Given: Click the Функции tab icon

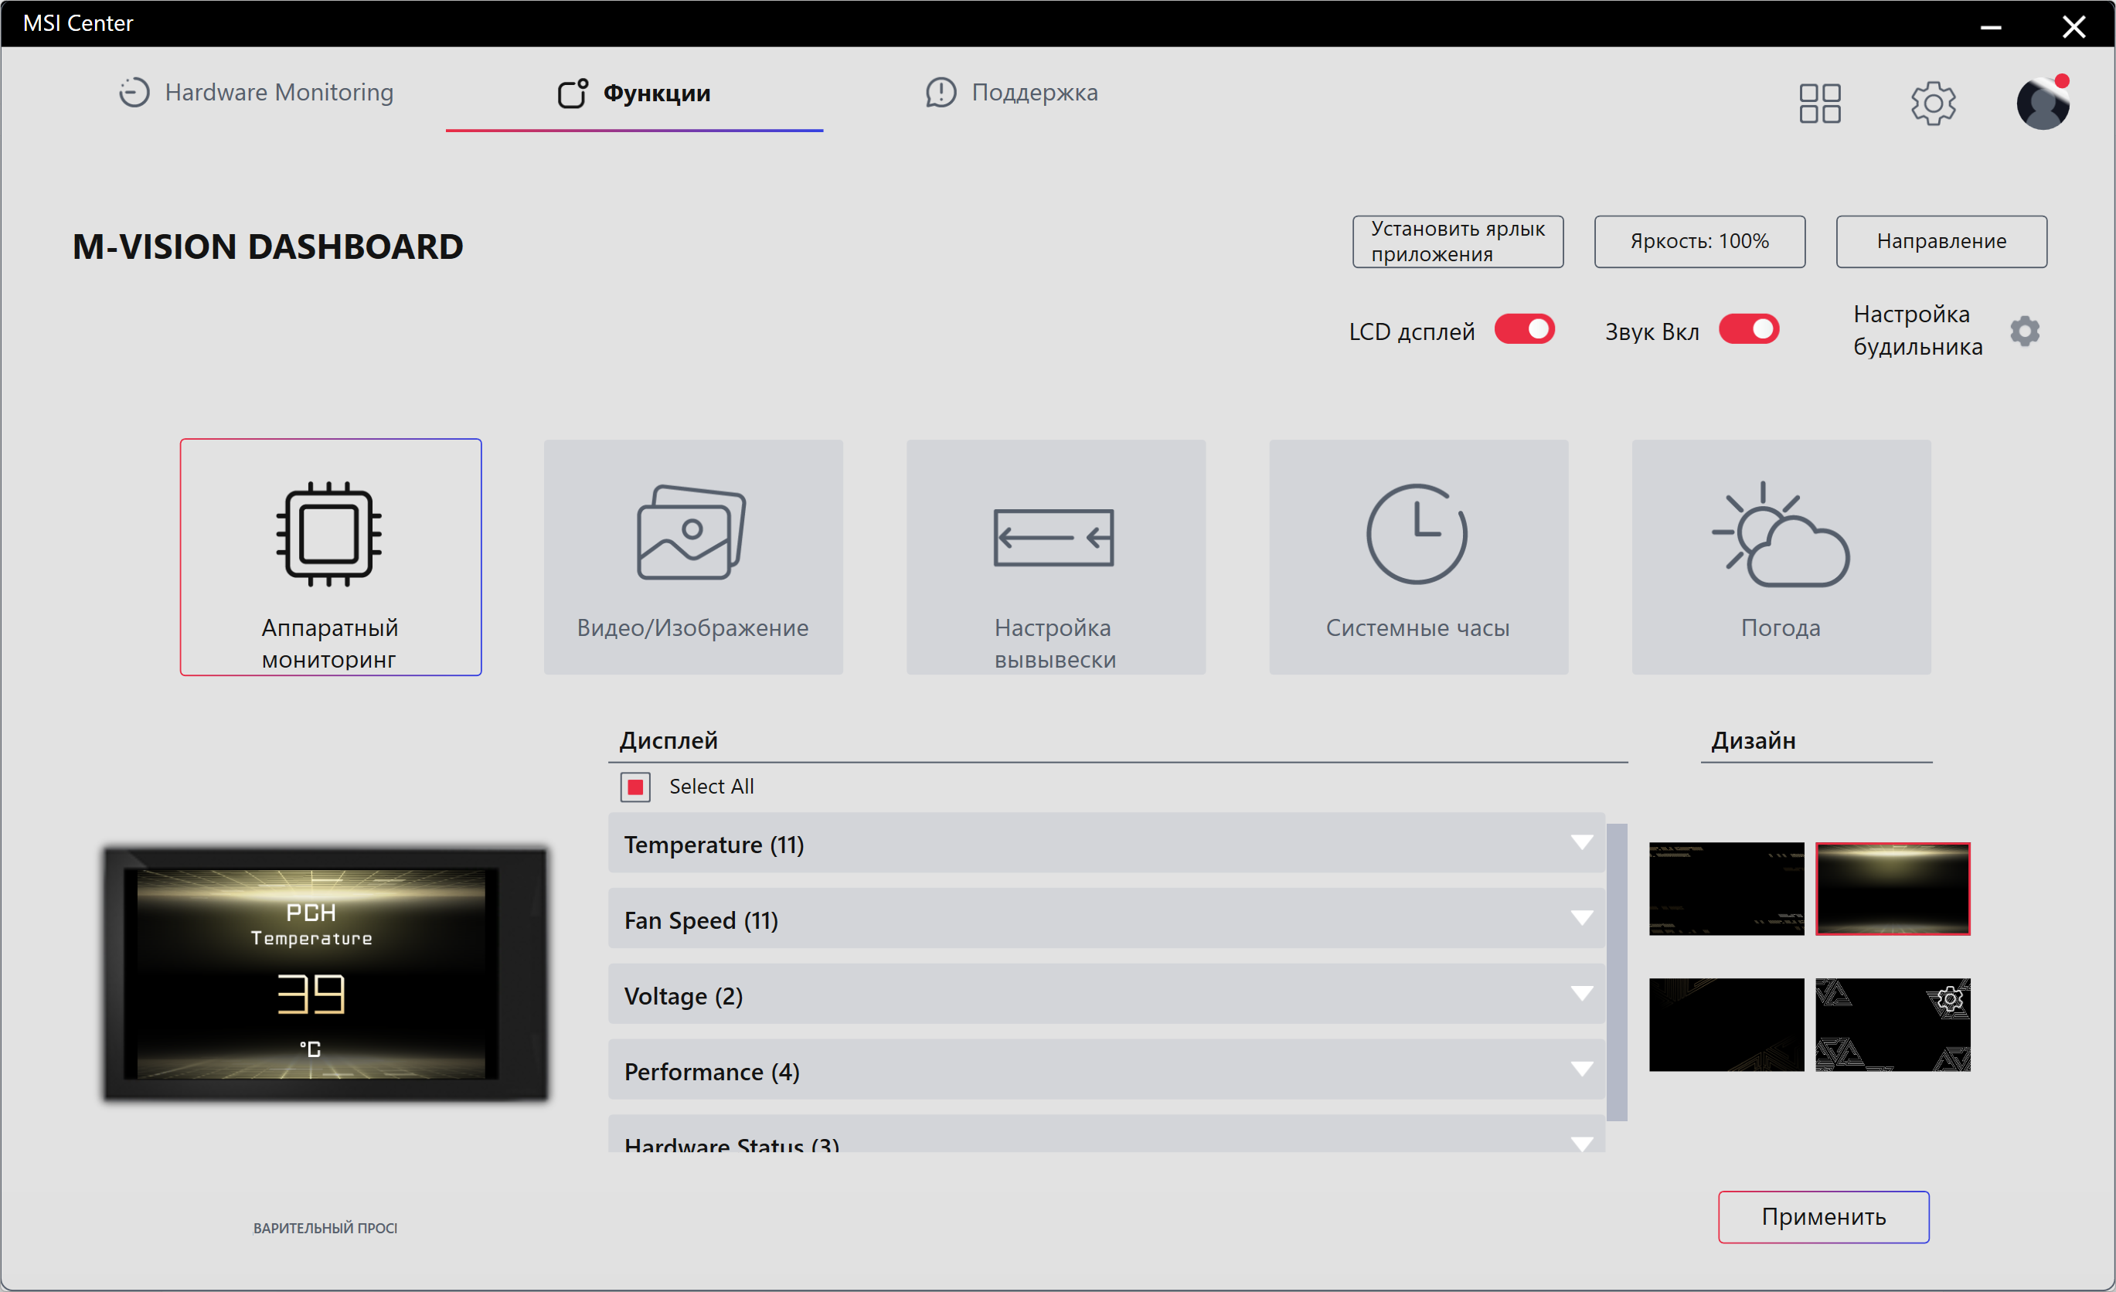Looking at the screenshot, I should pyautogui.click(x=573, y=93).
